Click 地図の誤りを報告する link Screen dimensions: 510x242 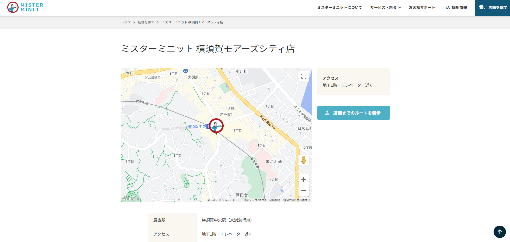297,200
